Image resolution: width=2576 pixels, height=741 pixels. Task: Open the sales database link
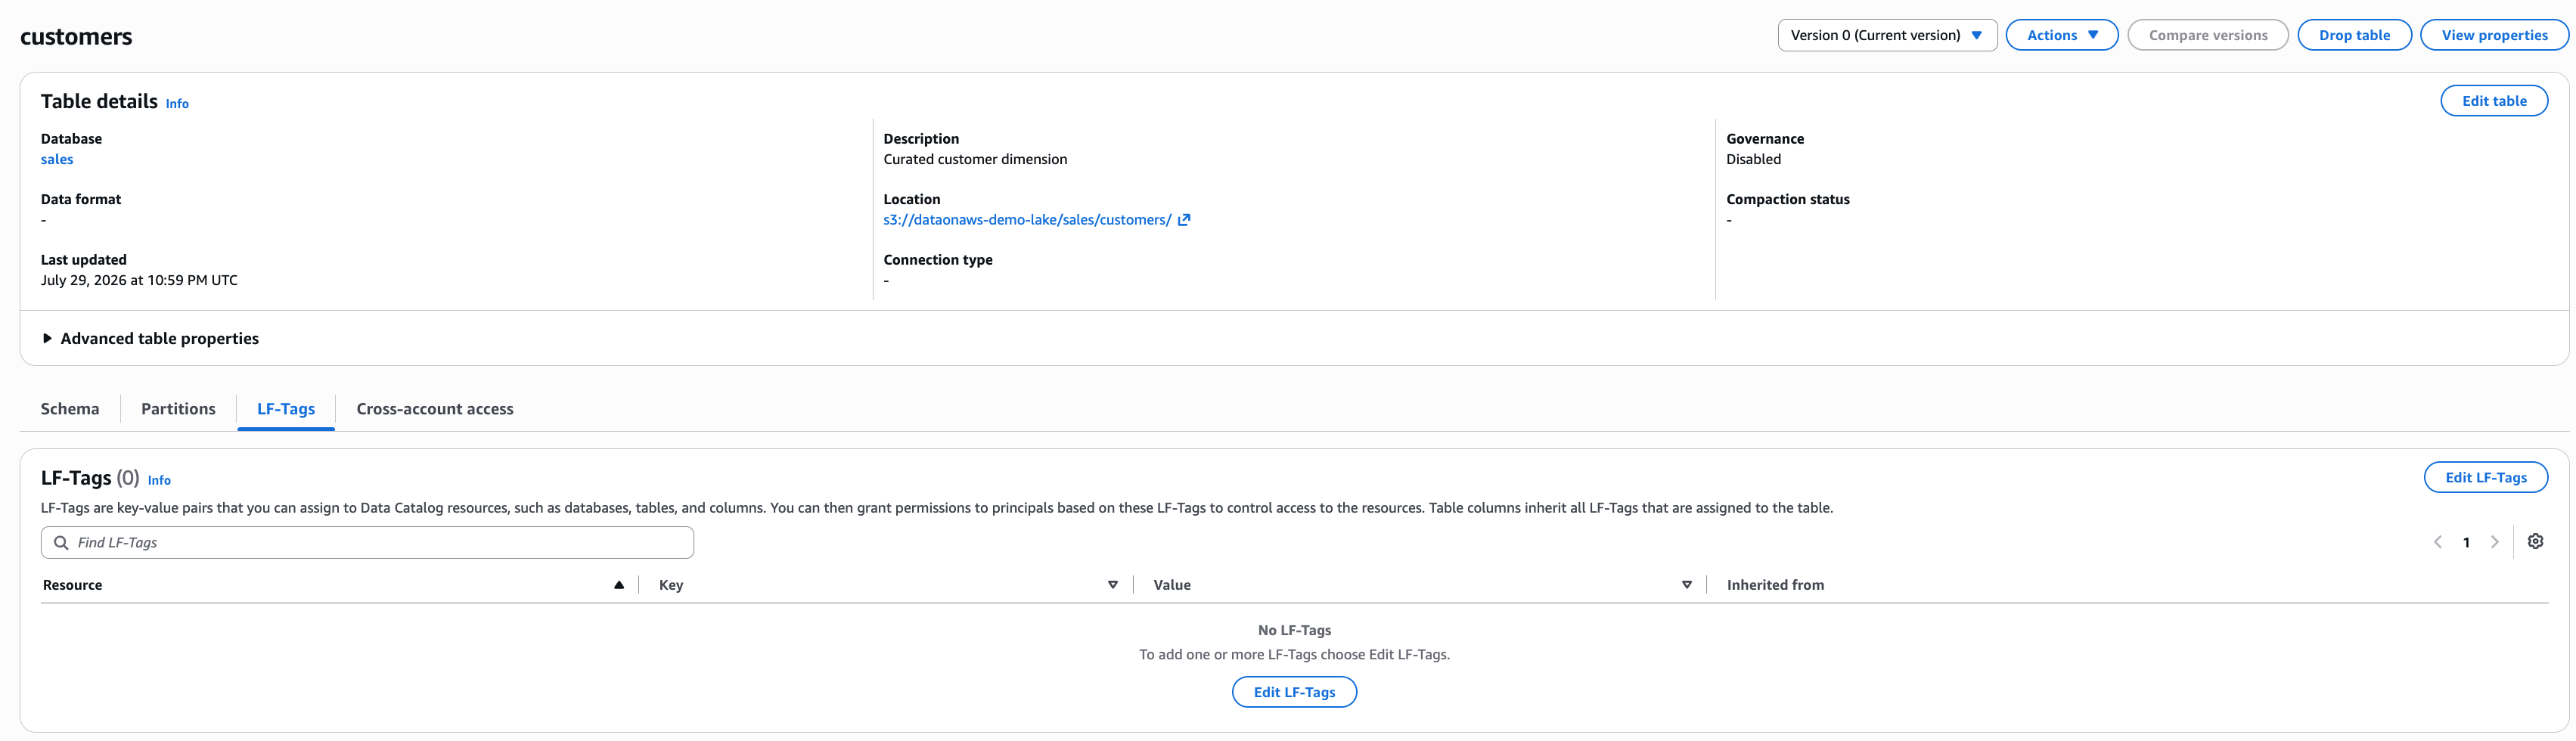(57, 160)
